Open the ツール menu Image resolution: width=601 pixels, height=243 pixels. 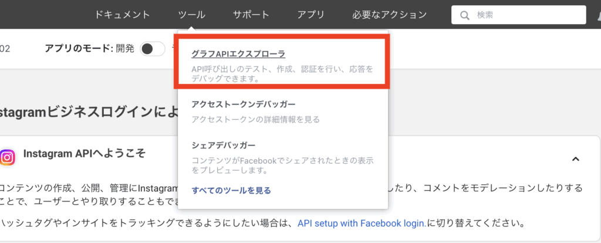coord(192,15)
